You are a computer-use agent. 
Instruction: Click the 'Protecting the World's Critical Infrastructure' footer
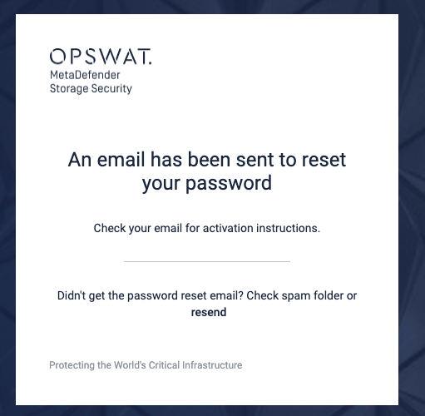(x=146, y=365)
